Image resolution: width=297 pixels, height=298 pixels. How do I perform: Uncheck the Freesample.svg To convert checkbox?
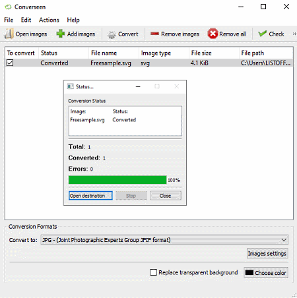click(x=10, y=63)
